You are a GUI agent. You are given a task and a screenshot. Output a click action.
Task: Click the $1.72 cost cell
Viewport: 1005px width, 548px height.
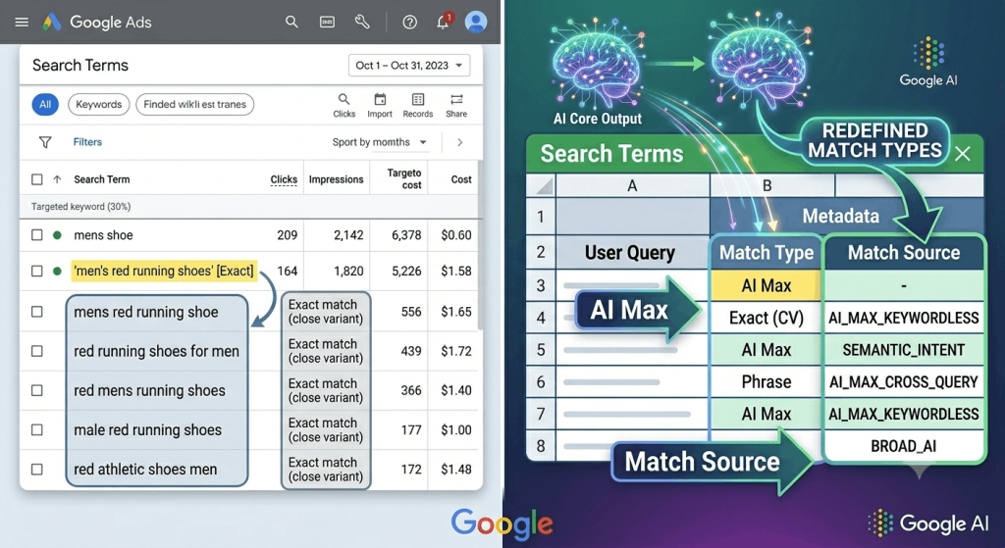[455, 352]
